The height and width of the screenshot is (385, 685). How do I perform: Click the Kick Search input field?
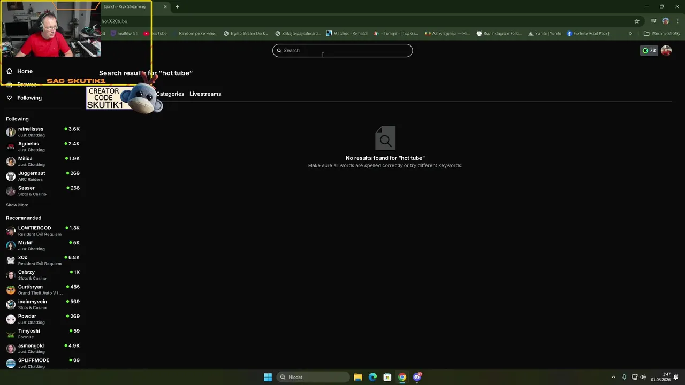(342, 50)
